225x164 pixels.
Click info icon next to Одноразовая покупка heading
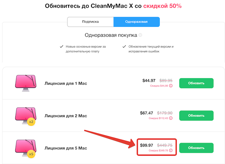point(140,35)
